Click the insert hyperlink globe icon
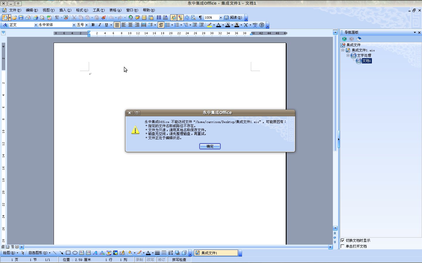The width and height of the screenshot is (422, 263). (x=131, y=18)
